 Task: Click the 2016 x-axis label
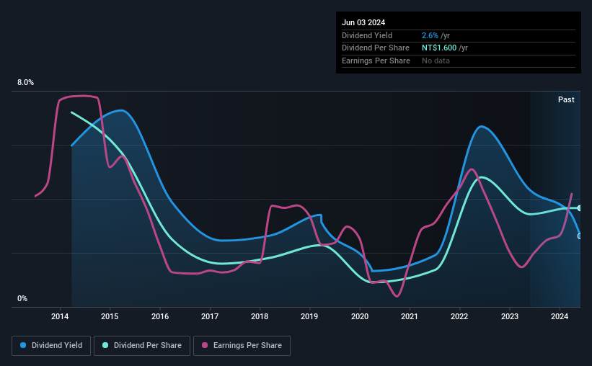(x=160, y=316)
